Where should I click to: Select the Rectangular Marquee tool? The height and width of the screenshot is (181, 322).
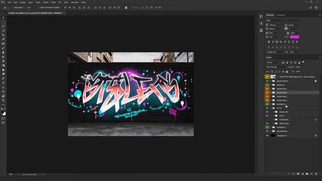4,22
